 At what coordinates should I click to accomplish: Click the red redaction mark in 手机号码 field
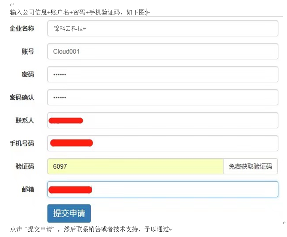pyautogui.click(x=71, y=143)
